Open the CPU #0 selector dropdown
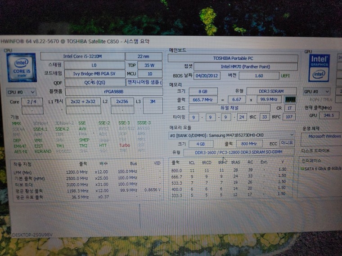This screenshot has width=342, height=256. click(21, 92)
